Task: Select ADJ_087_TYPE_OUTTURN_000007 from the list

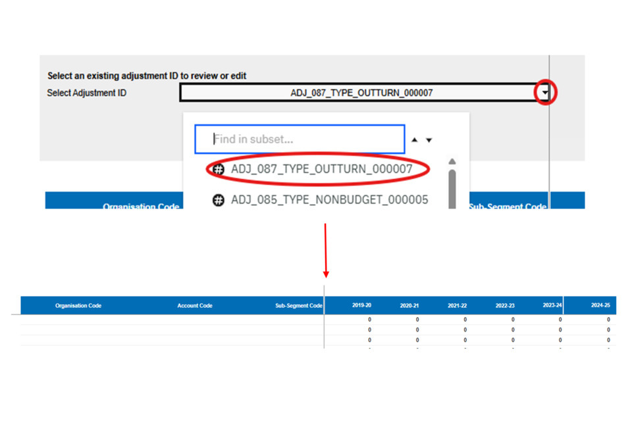Action: click(321, 169)
